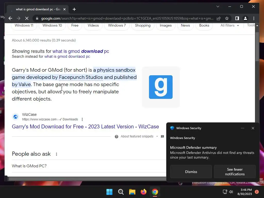Search instead for 'what is gmod downlaod pc'
This screenshot has width=264, height=198.
67,56
